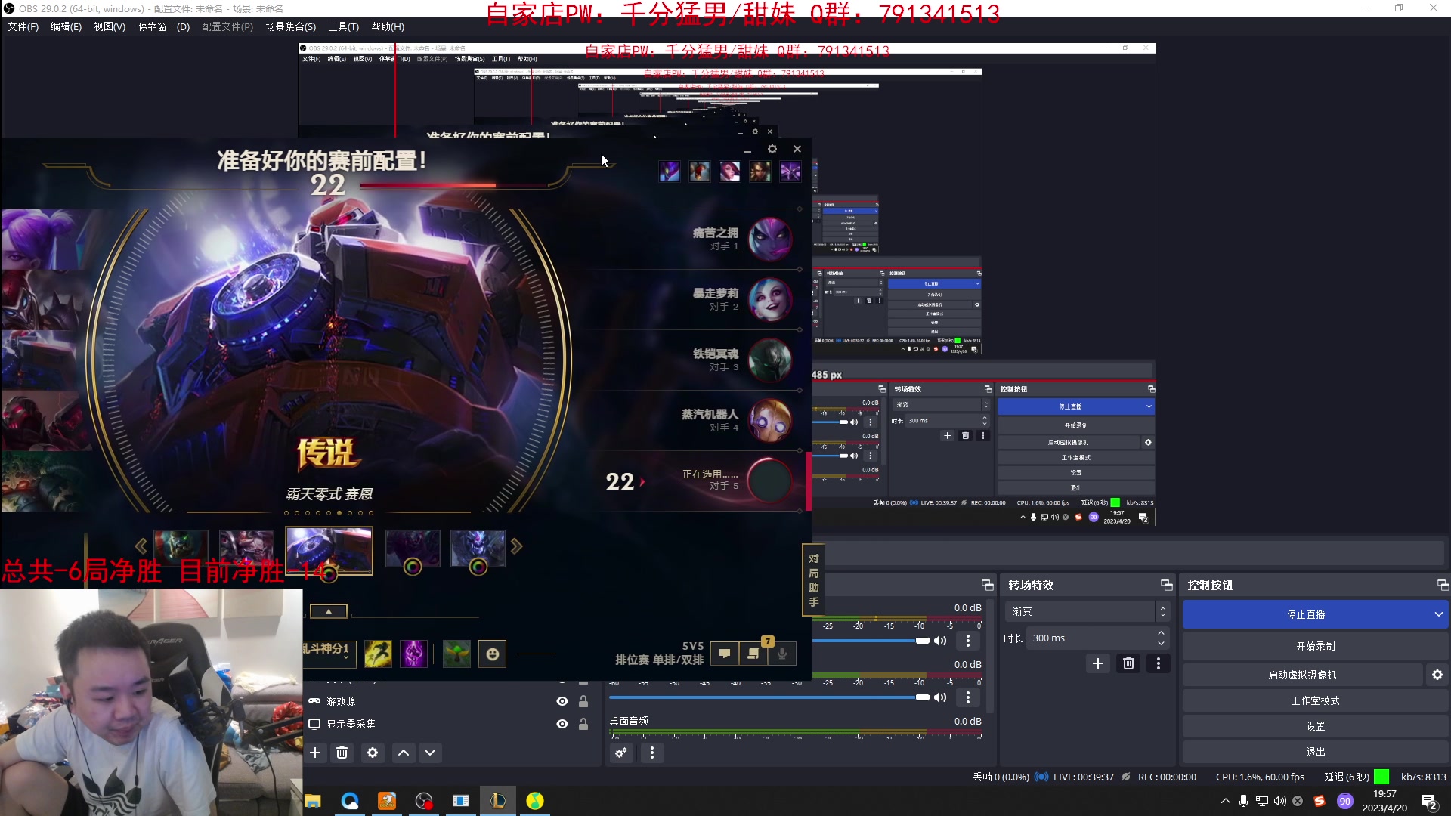
Task: Open the League client settings gear
Action: click(772, 149)
